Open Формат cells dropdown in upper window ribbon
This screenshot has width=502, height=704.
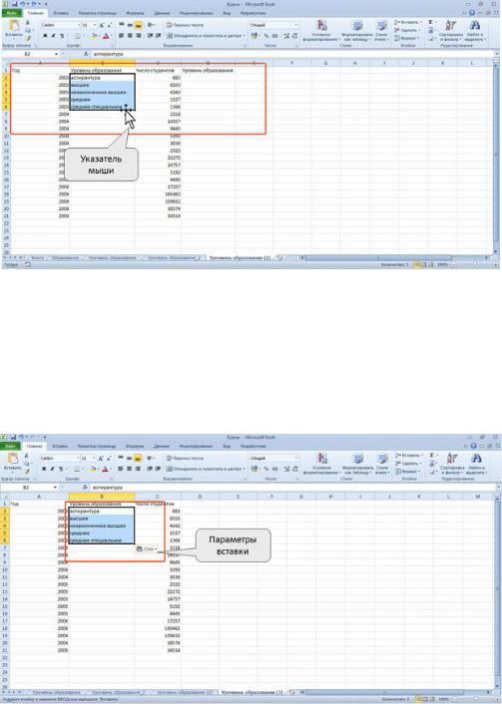407,38
